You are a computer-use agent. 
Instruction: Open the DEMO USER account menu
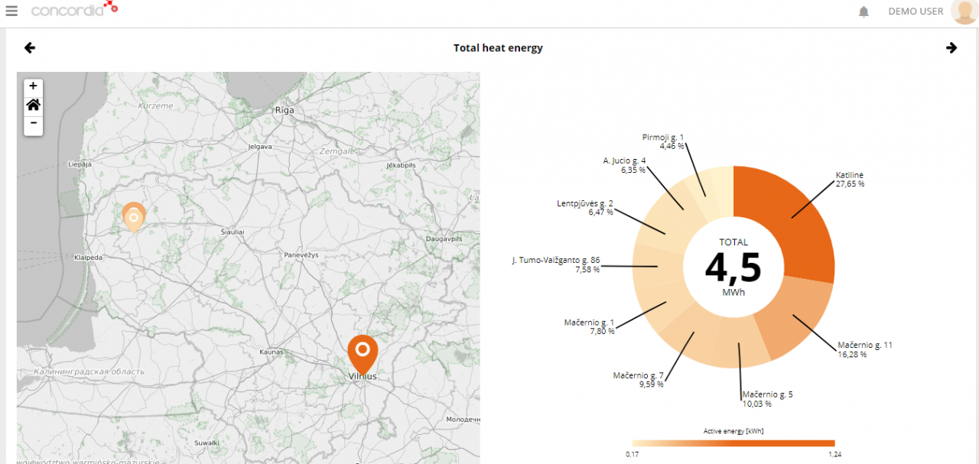pyautogui.click(x=916, y=11)
